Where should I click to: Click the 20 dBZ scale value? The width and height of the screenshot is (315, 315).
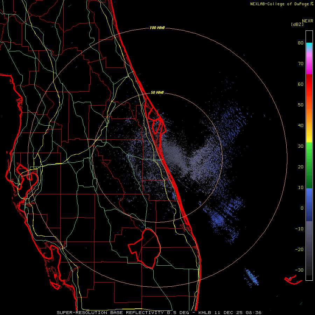pos(301,167)
